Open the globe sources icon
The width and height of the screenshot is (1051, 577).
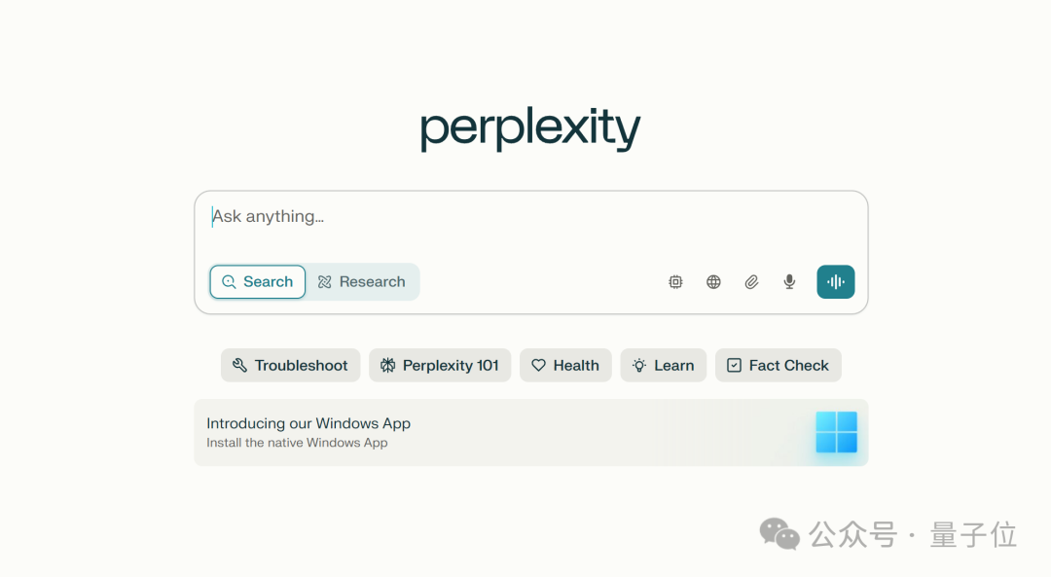click(714, 282)
